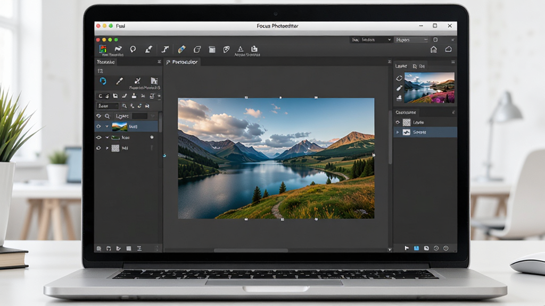Toggle visibility of the green-thumbnail layer
Screen dimensions: 545x306
click(98, 138)
